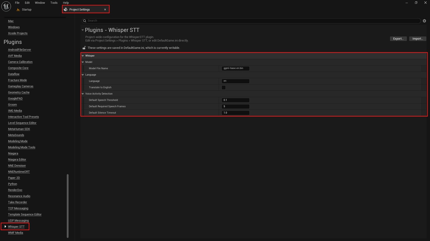Collapse the Language section

click(83, 75)
